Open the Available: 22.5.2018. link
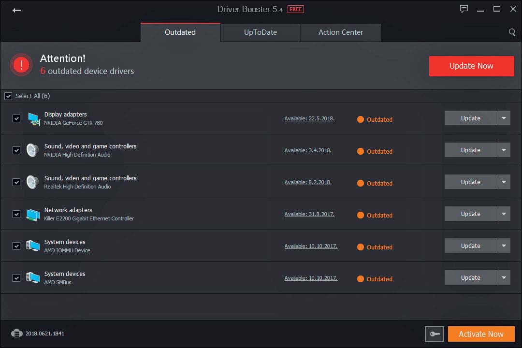Screen dimensions: 522x348 pyautogui.click(x=309, y=118)
